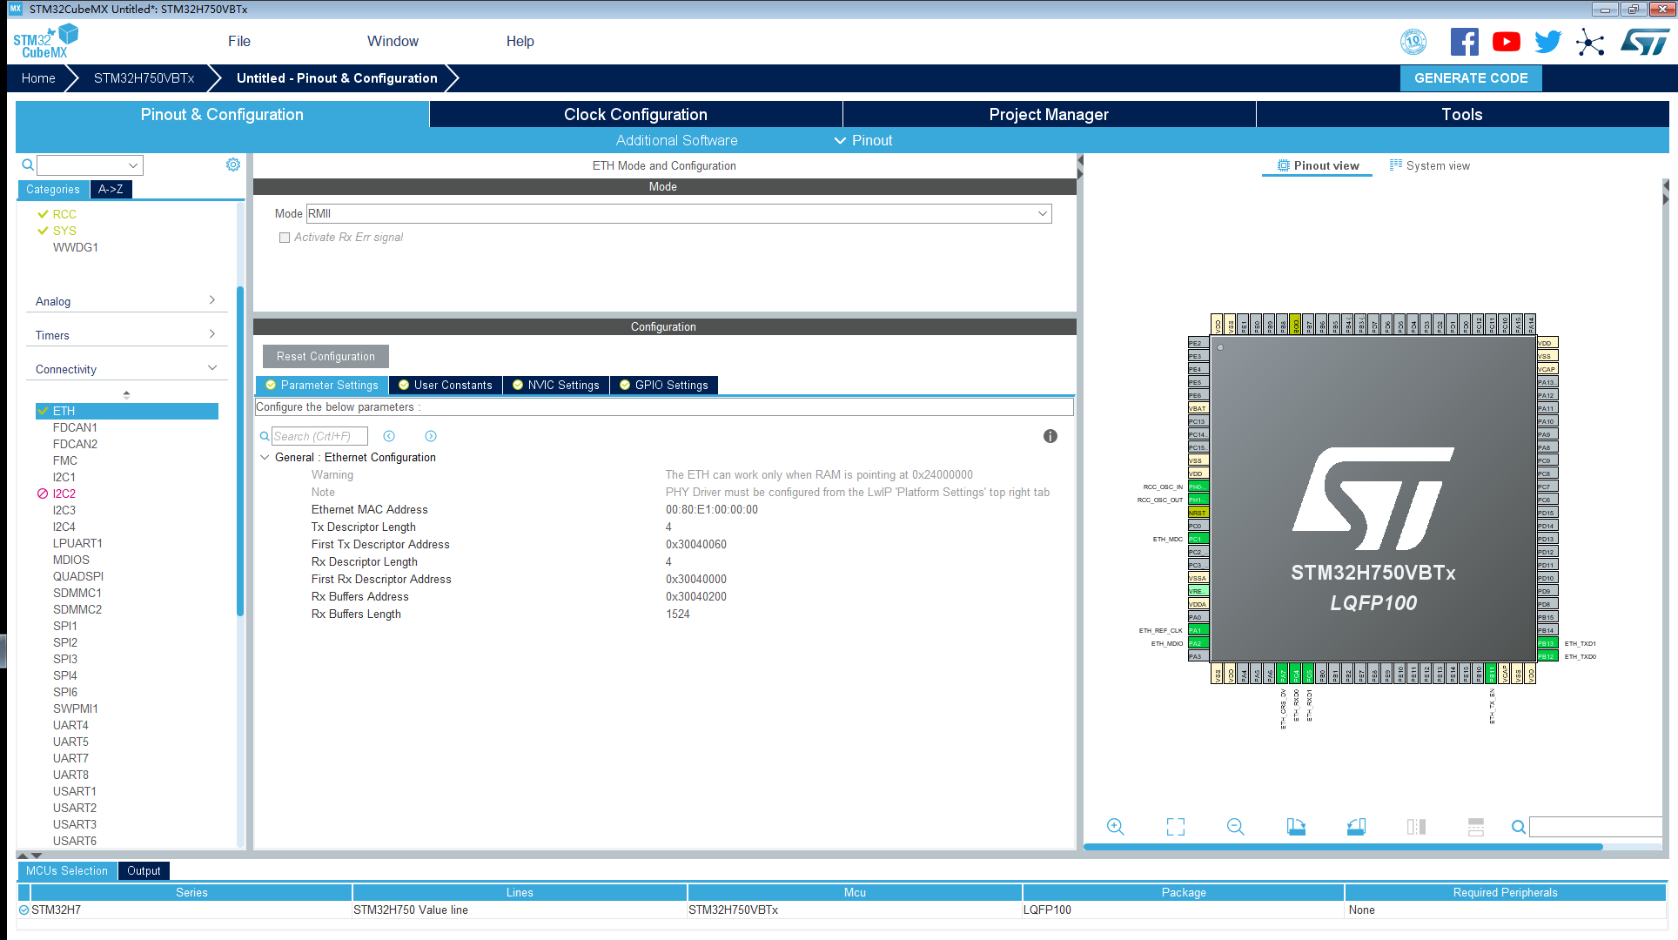Zoom out of the pinout view
Image resolution: width=1678 pixels, height=940 pixels.
[x=1235, y=827]
